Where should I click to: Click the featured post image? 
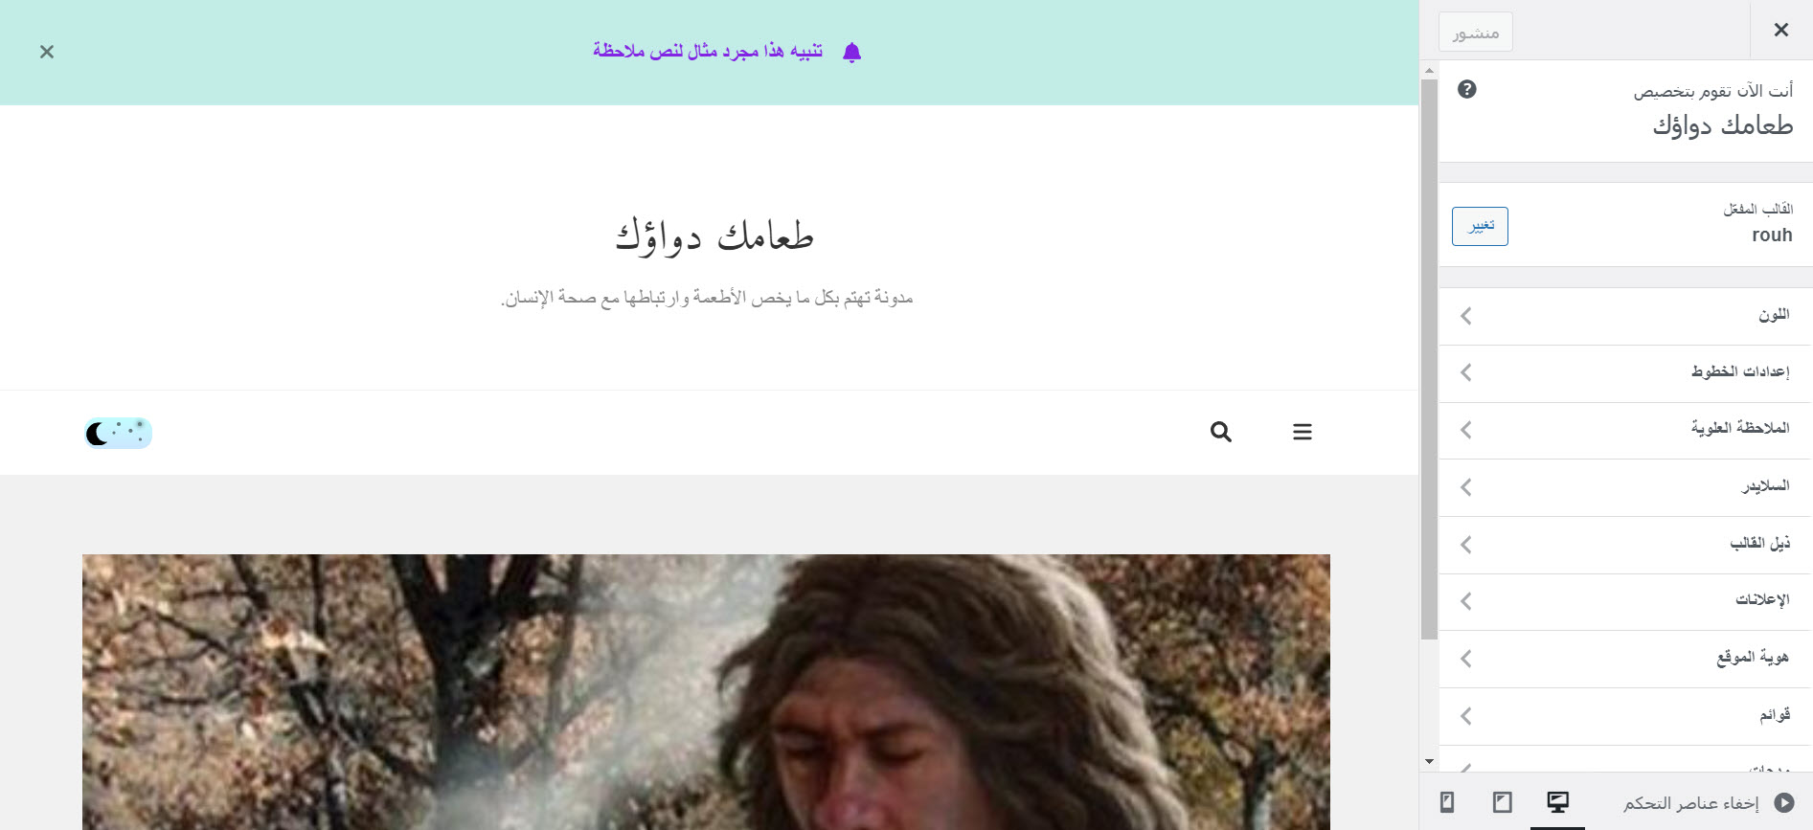point(706,691)
